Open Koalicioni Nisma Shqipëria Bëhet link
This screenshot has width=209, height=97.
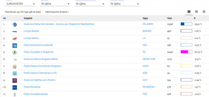pos(41,59)
